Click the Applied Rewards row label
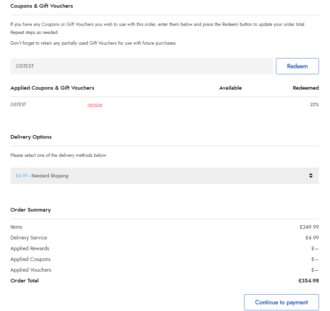Screen dimensions: 330x311 click(x=30, y=249)
